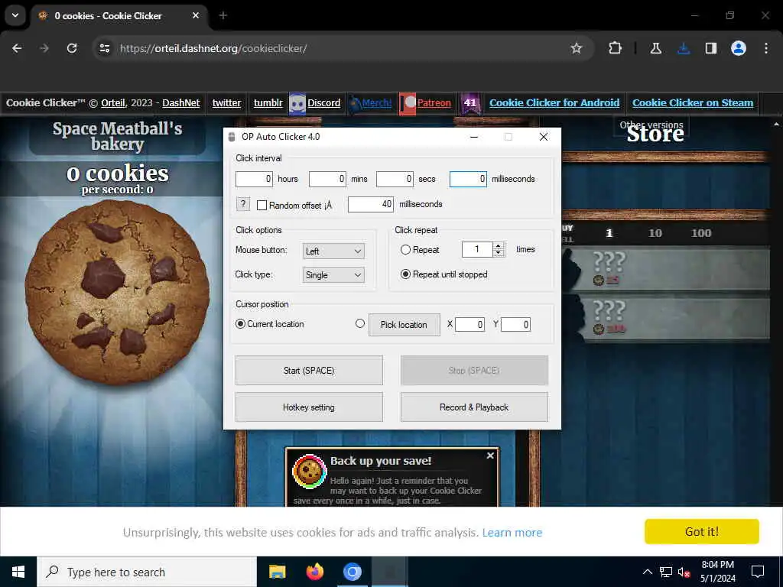Click the Y coordinate field
783x587 pixels.
pos(515,324)
